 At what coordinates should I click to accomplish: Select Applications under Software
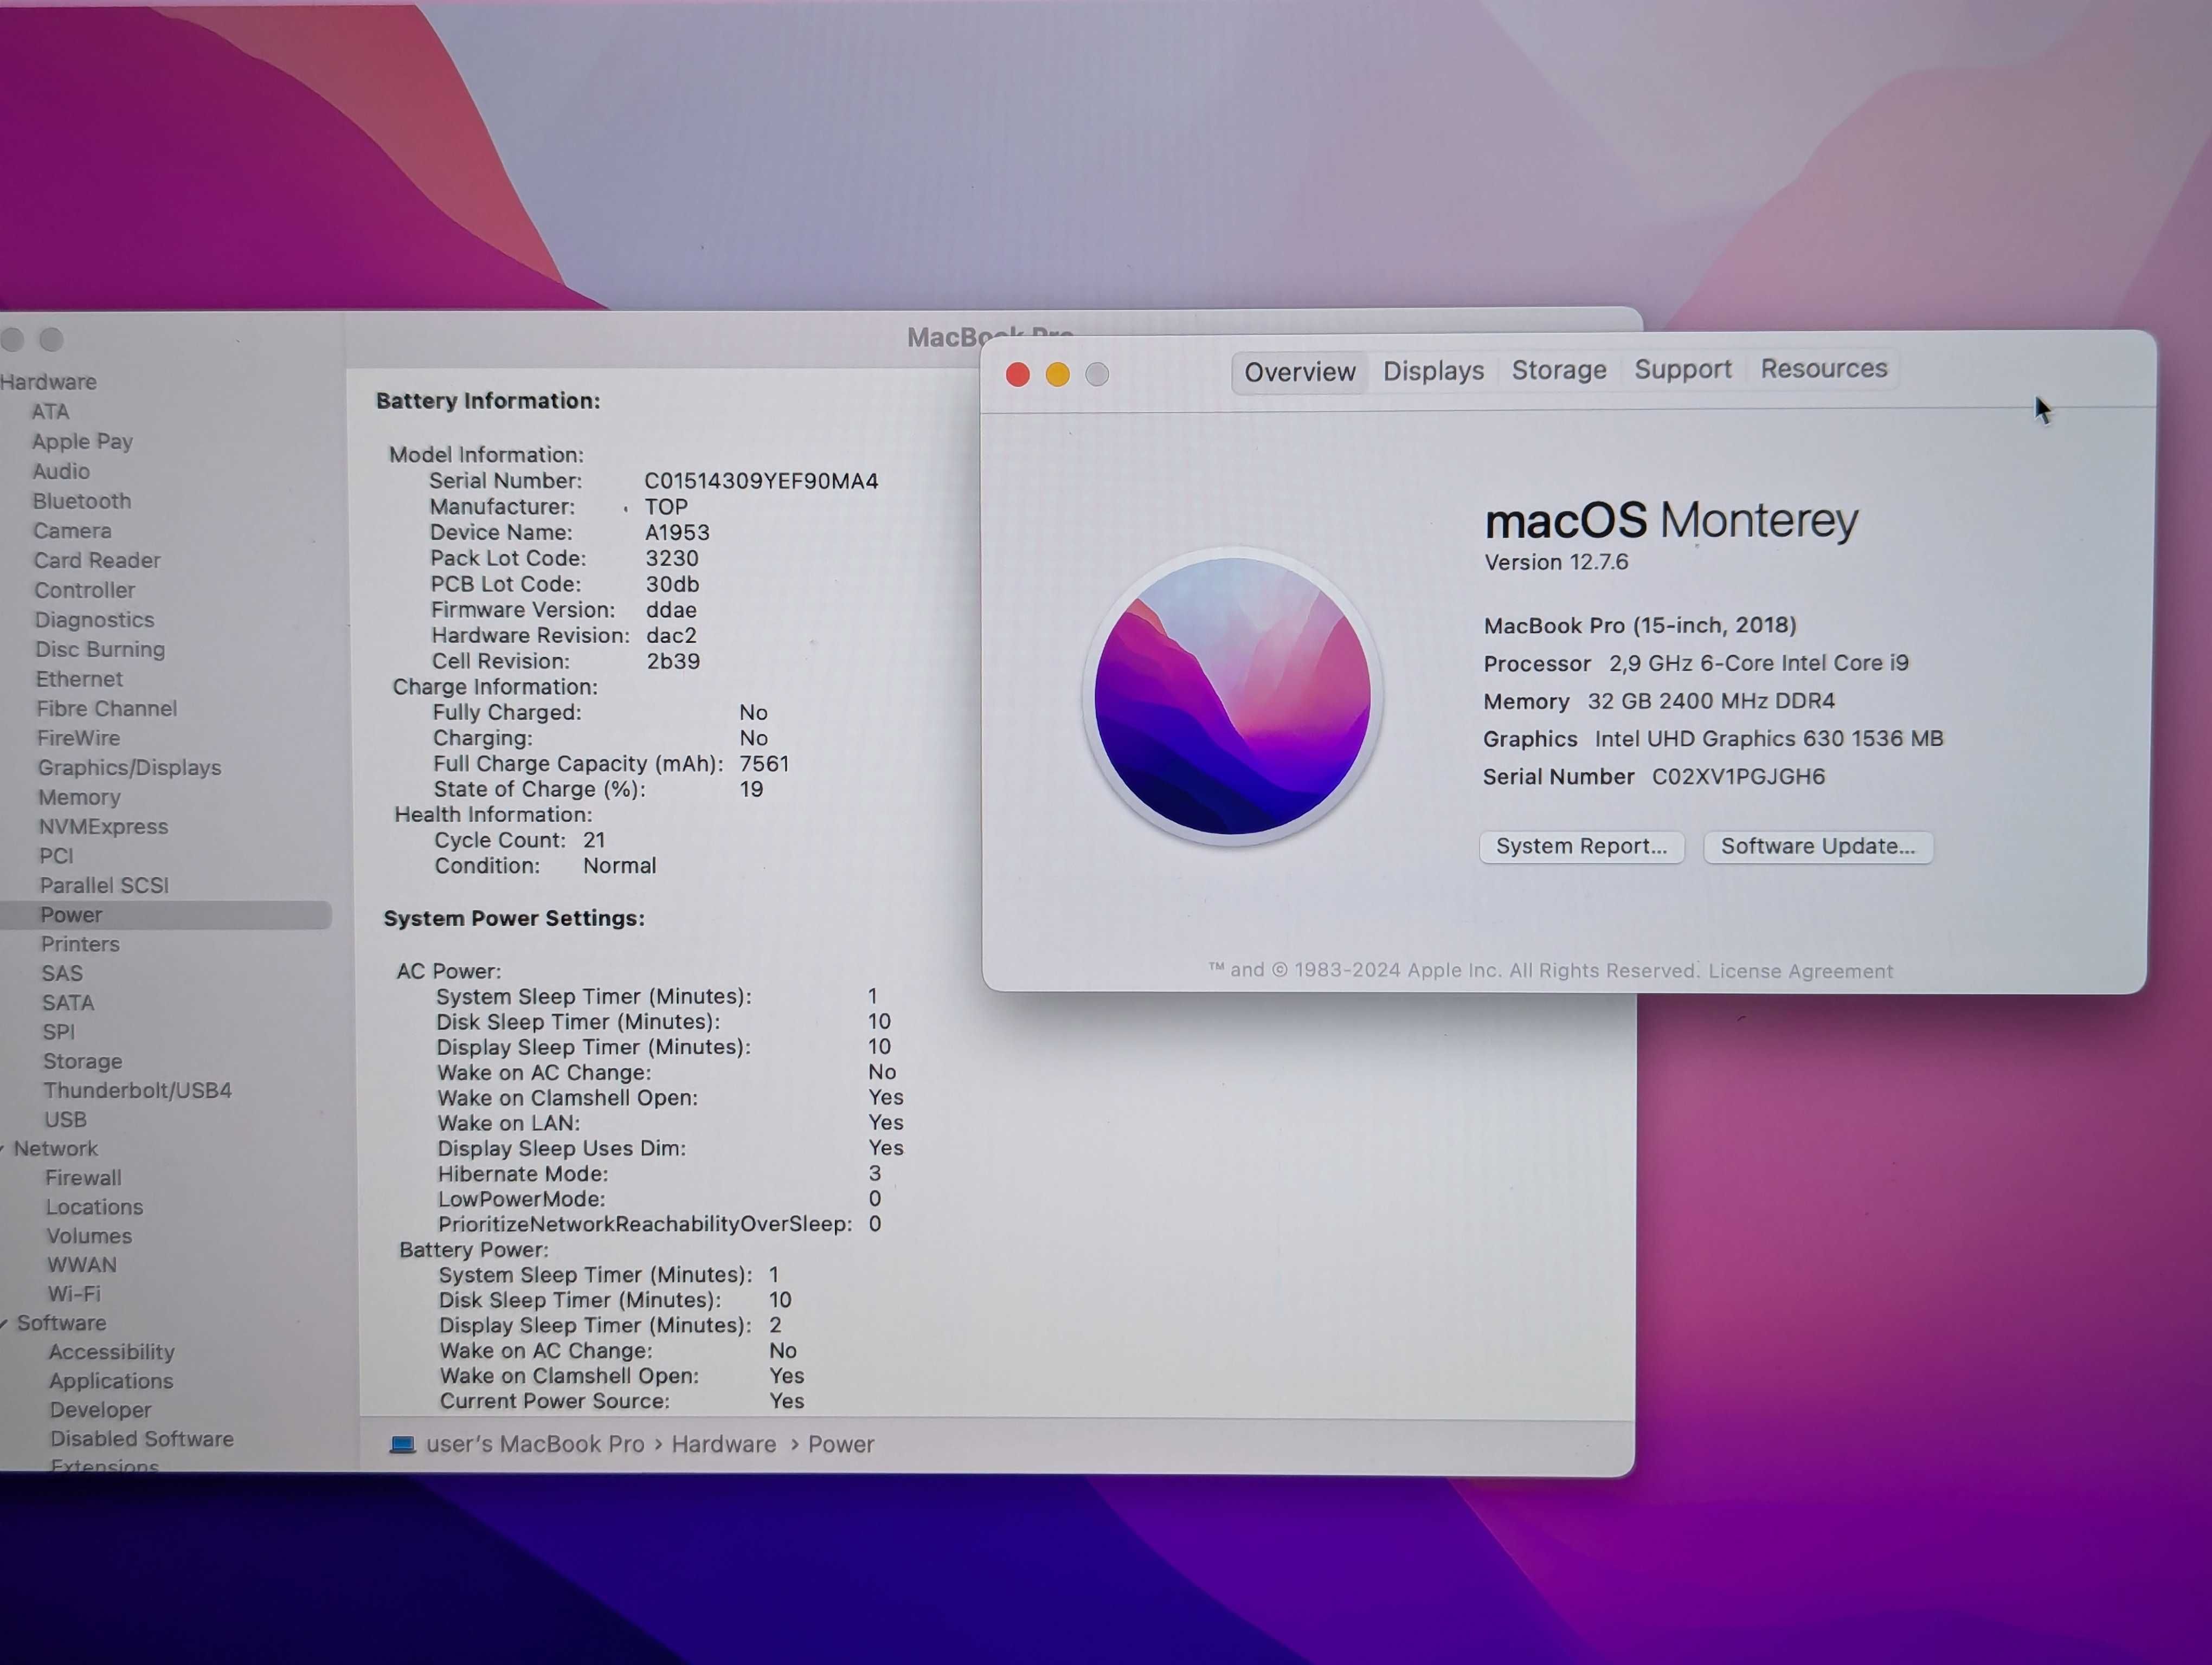[x=111, y=1381]
